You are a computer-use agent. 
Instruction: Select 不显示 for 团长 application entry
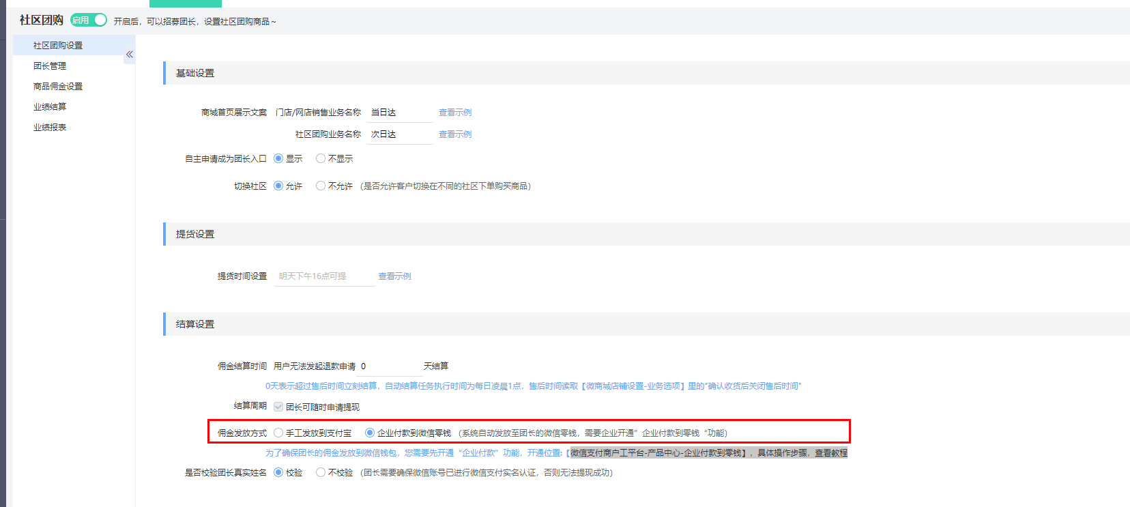pyautogui.click(x=321, y=159)
